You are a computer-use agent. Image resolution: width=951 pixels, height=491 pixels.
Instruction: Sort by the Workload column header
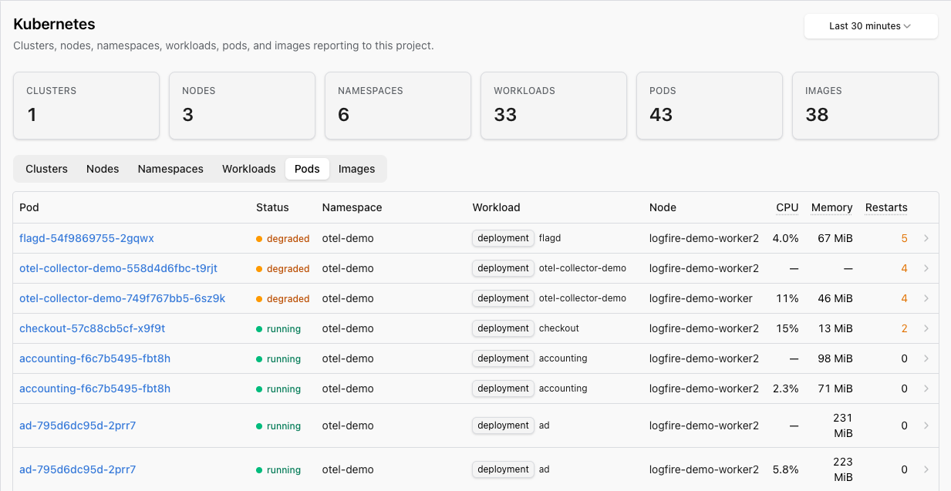click(496, 207)
